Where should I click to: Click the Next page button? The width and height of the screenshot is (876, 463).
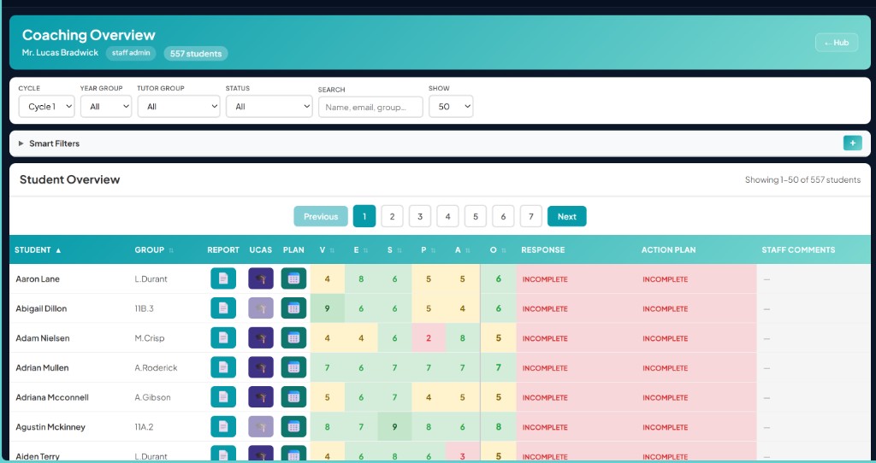pyautogui.click(x=566, y=217)
